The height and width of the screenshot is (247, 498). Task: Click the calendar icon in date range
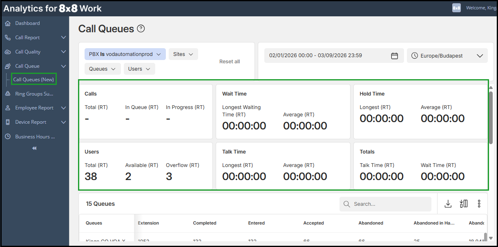(x=394, y=56)
